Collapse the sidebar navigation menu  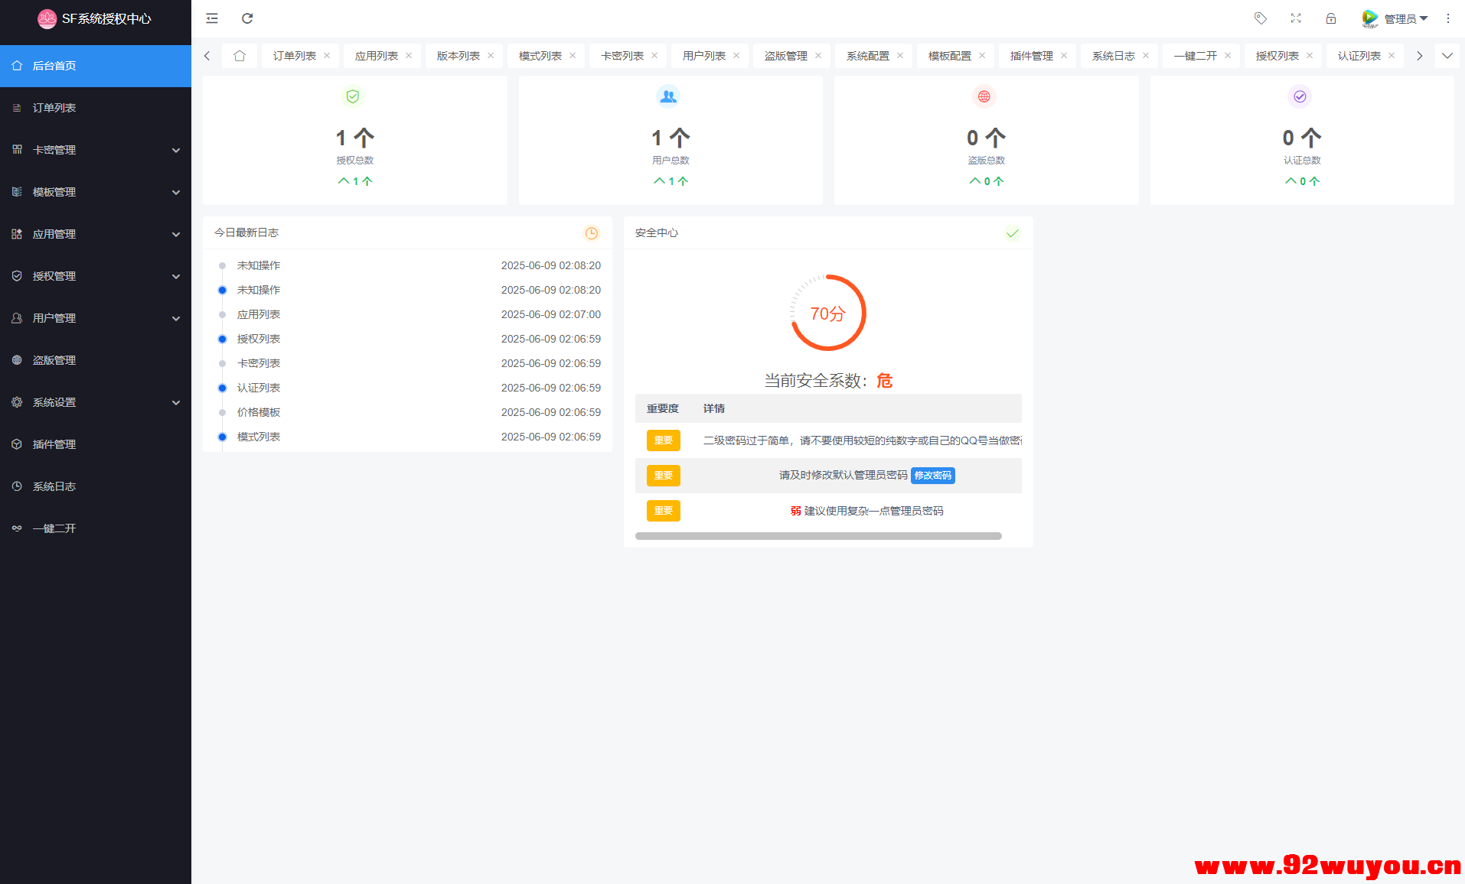[x=211, y=18]
